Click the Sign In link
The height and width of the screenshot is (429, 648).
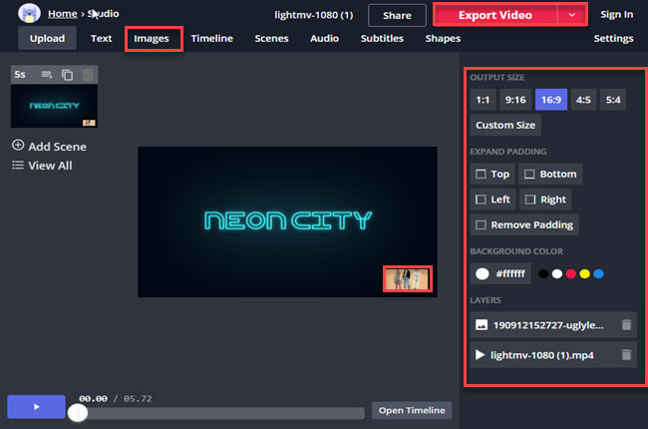pos(616,15)
